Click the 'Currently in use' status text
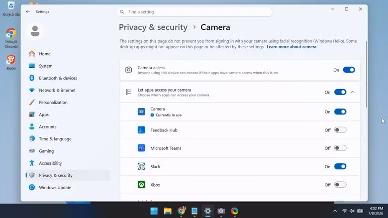 pos(169,115)
